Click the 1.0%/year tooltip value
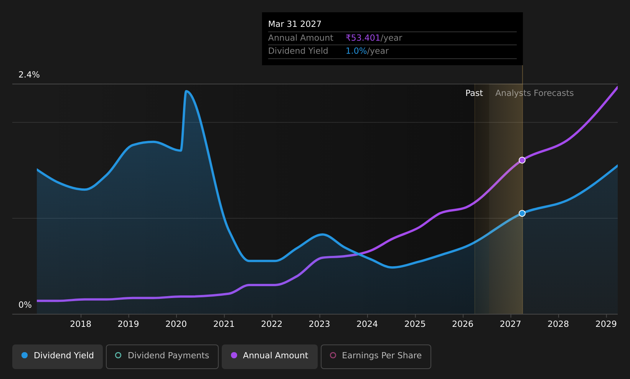The image size is (630, 379). pos(367,51)
